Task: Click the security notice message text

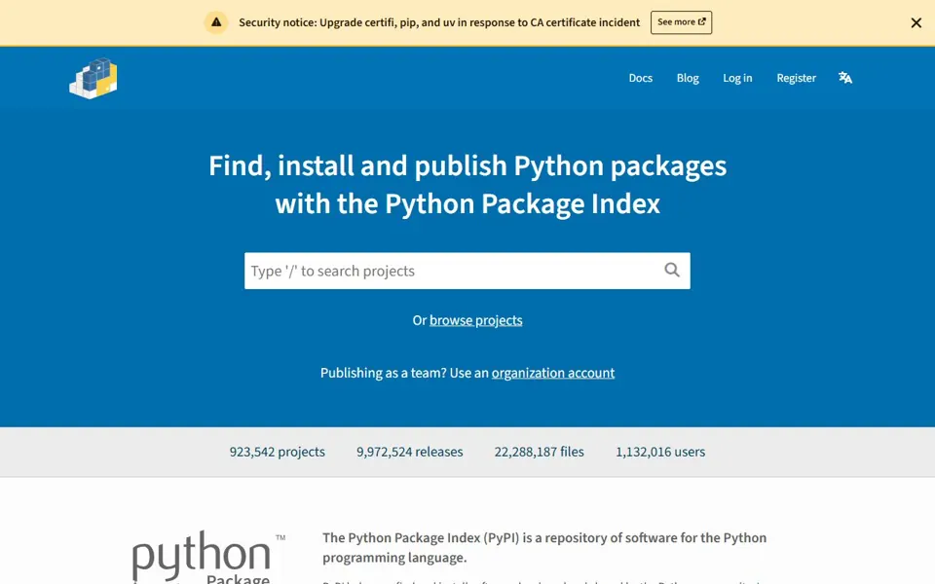Action: click(439, 22)
